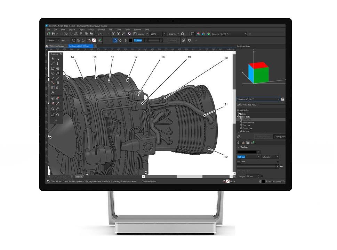Image resolution: width=337 pixels, height=250 pixels.
Task: Close the floating Toolbox panel
Action: pyautogui.click(x=61, y=54)
